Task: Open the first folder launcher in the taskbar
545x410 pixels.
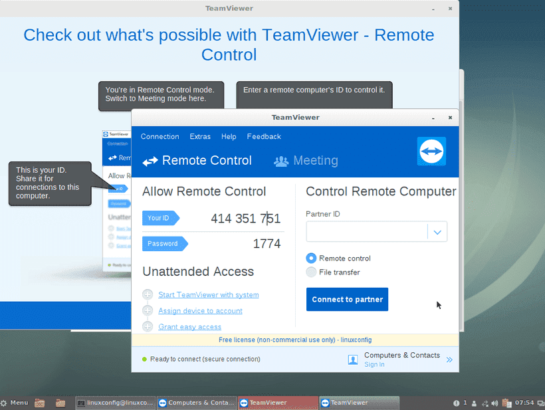Action: click(40, 403)
